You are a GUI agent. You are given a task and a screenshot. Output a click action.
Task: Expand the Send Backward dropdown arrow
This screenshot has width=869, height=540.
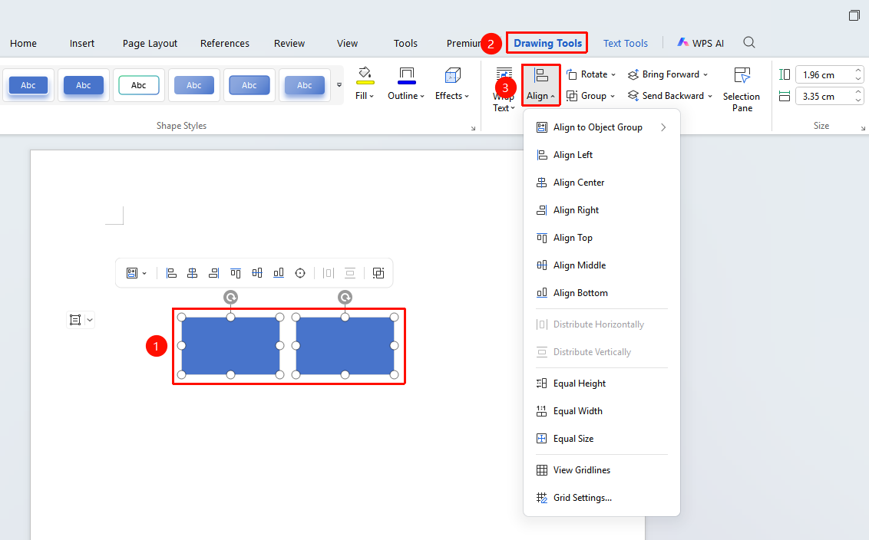point(710,96)
